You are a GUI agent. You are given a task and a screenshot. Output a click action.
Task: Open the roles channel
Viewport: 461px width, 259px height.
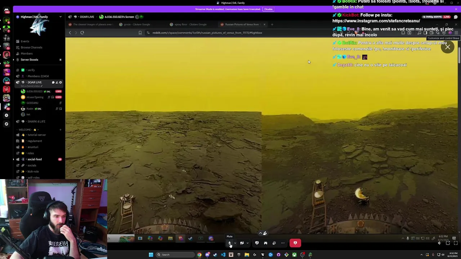click(x=31, y=153)
